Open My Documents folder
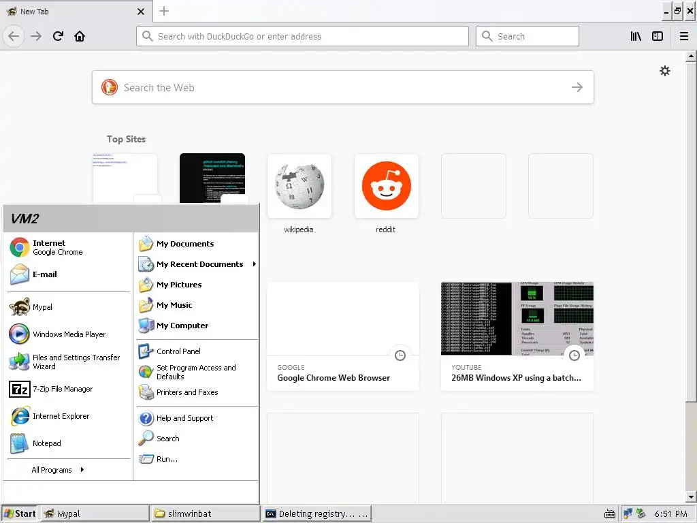The height and width of the screenshot is (523, 697). click(197, 244)
